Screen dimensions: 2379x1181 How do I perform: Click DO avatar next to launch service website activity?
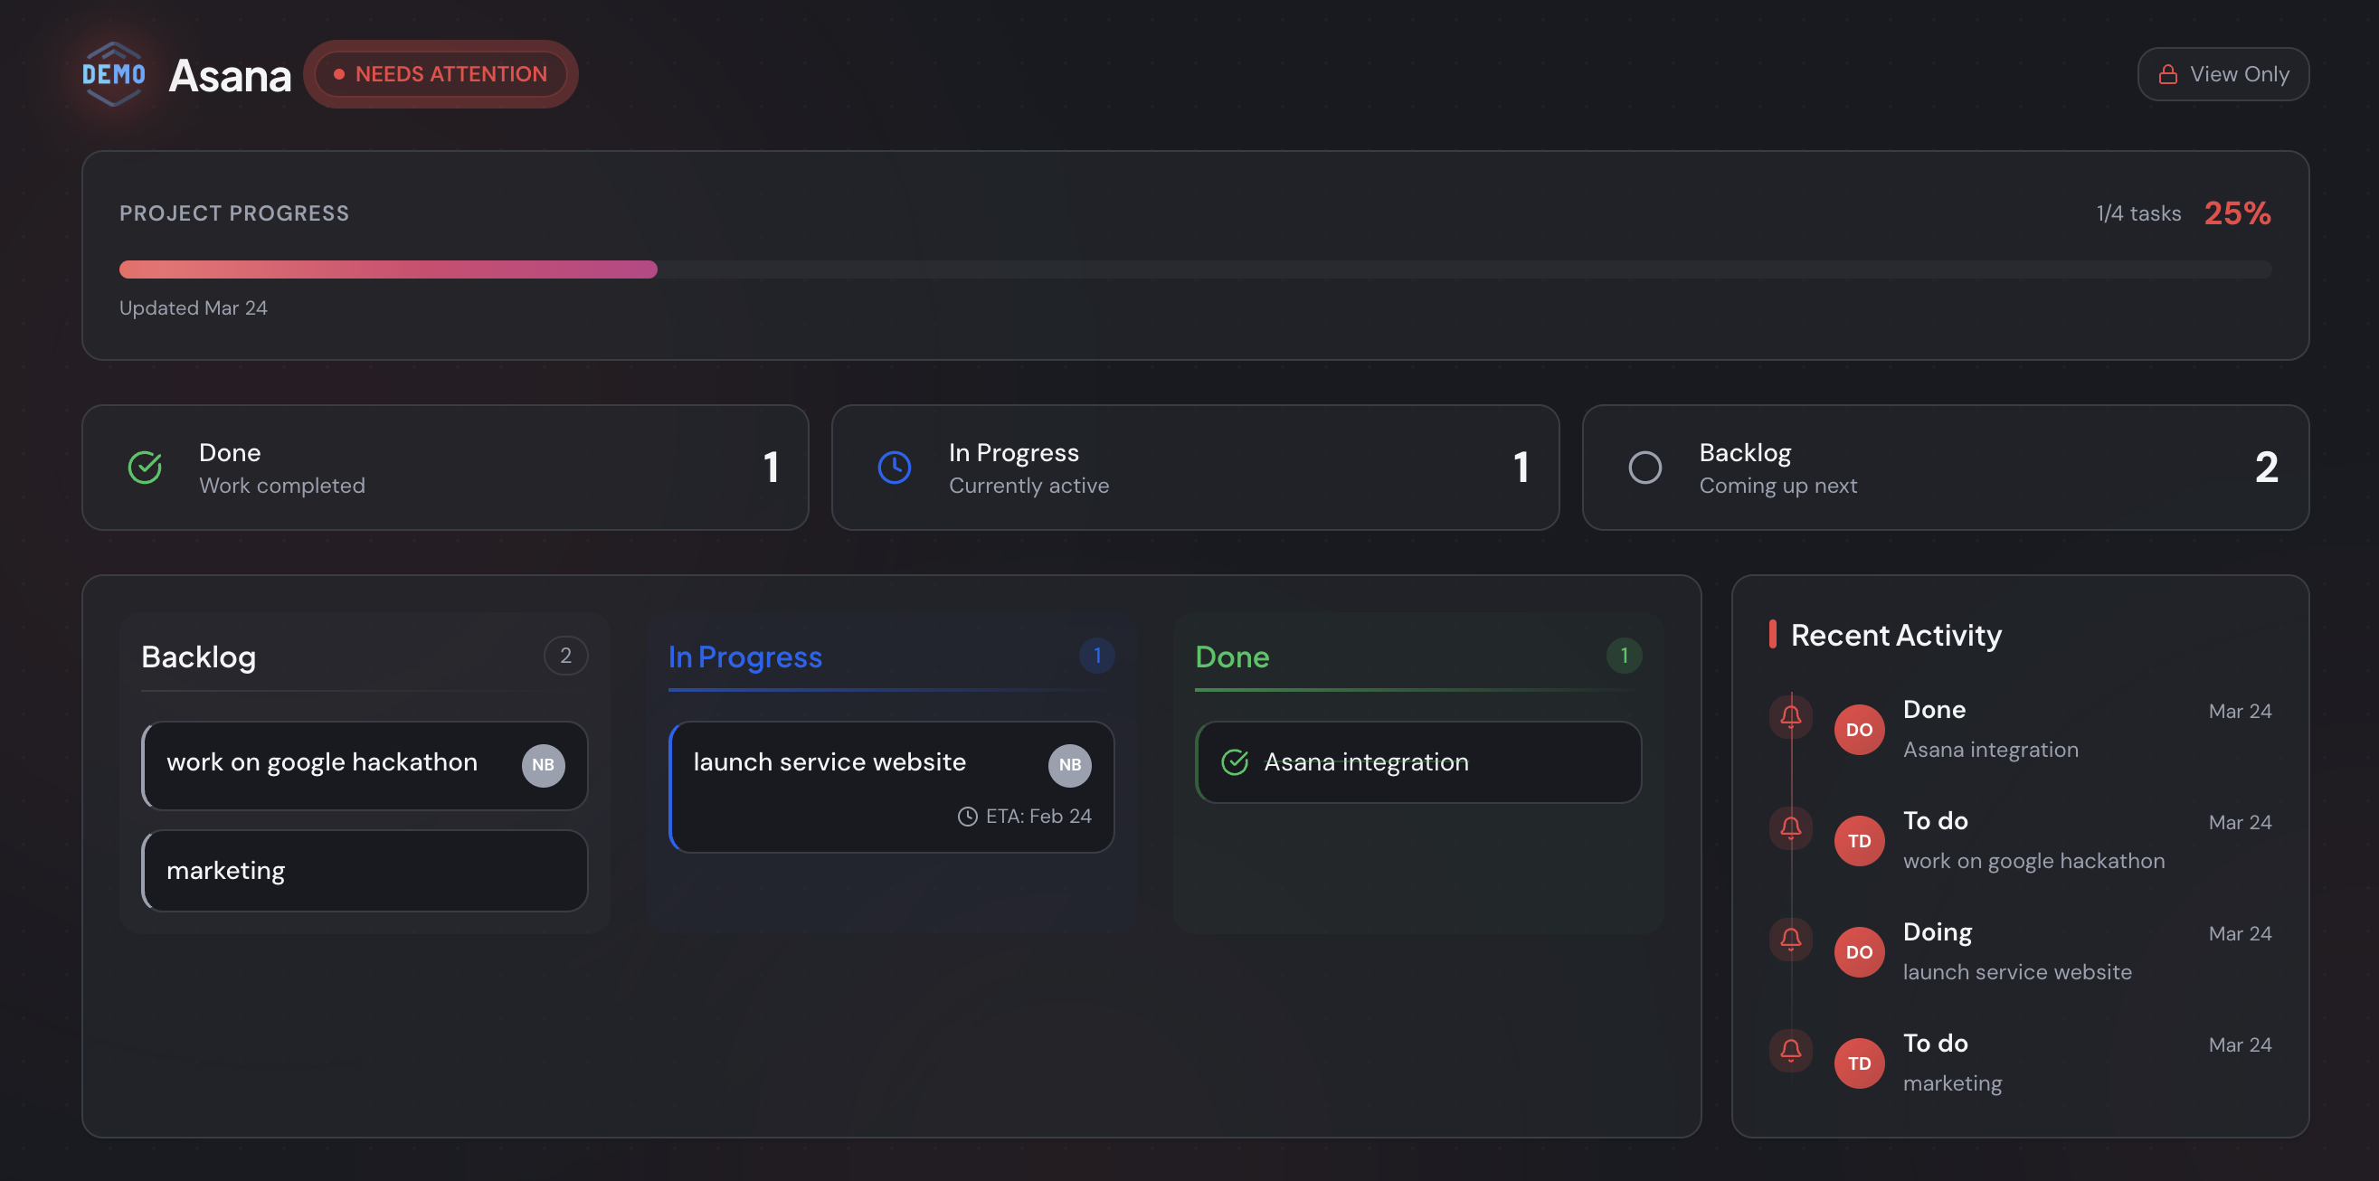(1859, 952)
